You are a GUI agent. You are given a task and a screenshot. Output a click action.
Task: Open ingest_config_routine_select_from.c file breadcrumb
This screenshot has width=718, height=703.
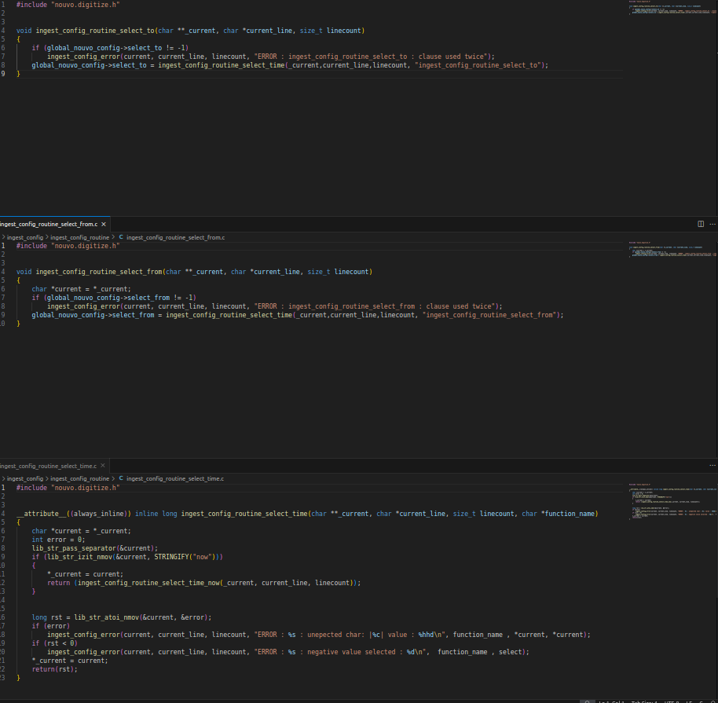coord(175,237)
